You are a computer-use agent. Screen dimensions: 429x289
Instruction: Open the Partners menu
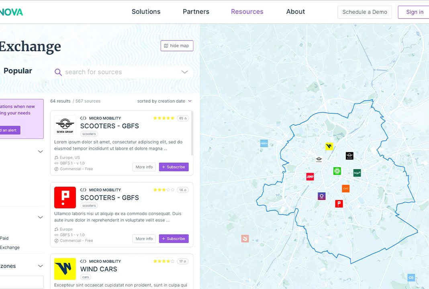[x=196, y=12]
